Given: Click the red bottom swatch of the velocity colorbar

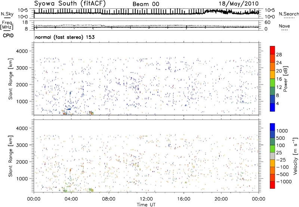Looking at the screenshot, I should point(272,185).
